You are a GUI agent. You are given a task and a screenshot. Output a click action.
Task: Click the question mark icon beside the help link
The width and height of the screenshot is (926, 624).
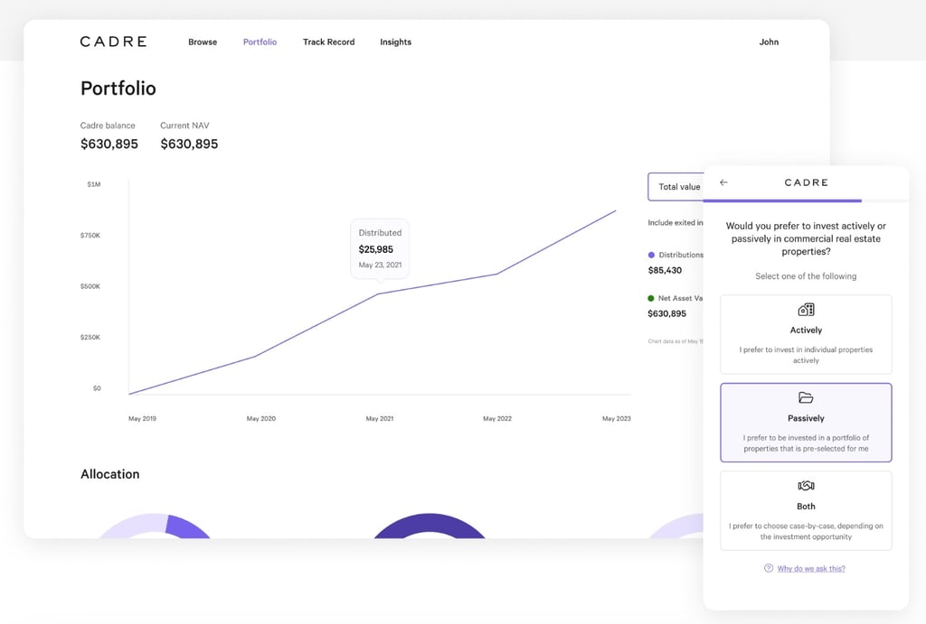769,568
